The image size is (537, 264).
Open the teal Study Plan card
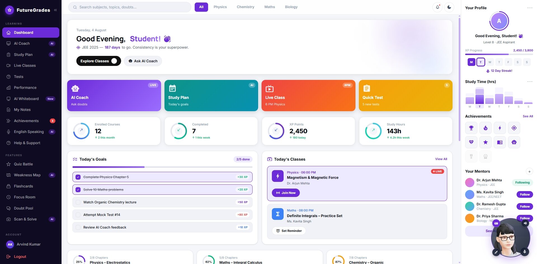click(x=211, y=96)
